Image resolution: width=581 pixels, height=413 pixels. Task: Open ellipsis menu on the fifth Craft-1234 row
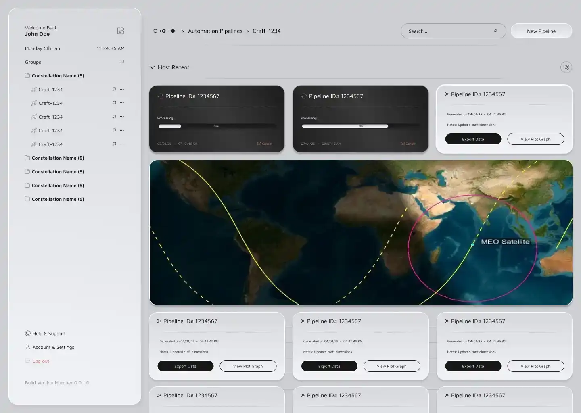122,144
